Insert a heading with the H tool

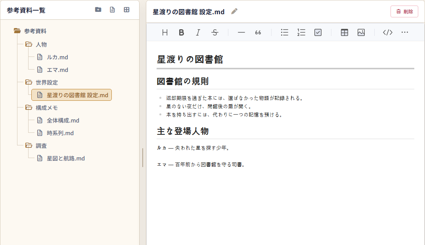(x=165, y=32)
